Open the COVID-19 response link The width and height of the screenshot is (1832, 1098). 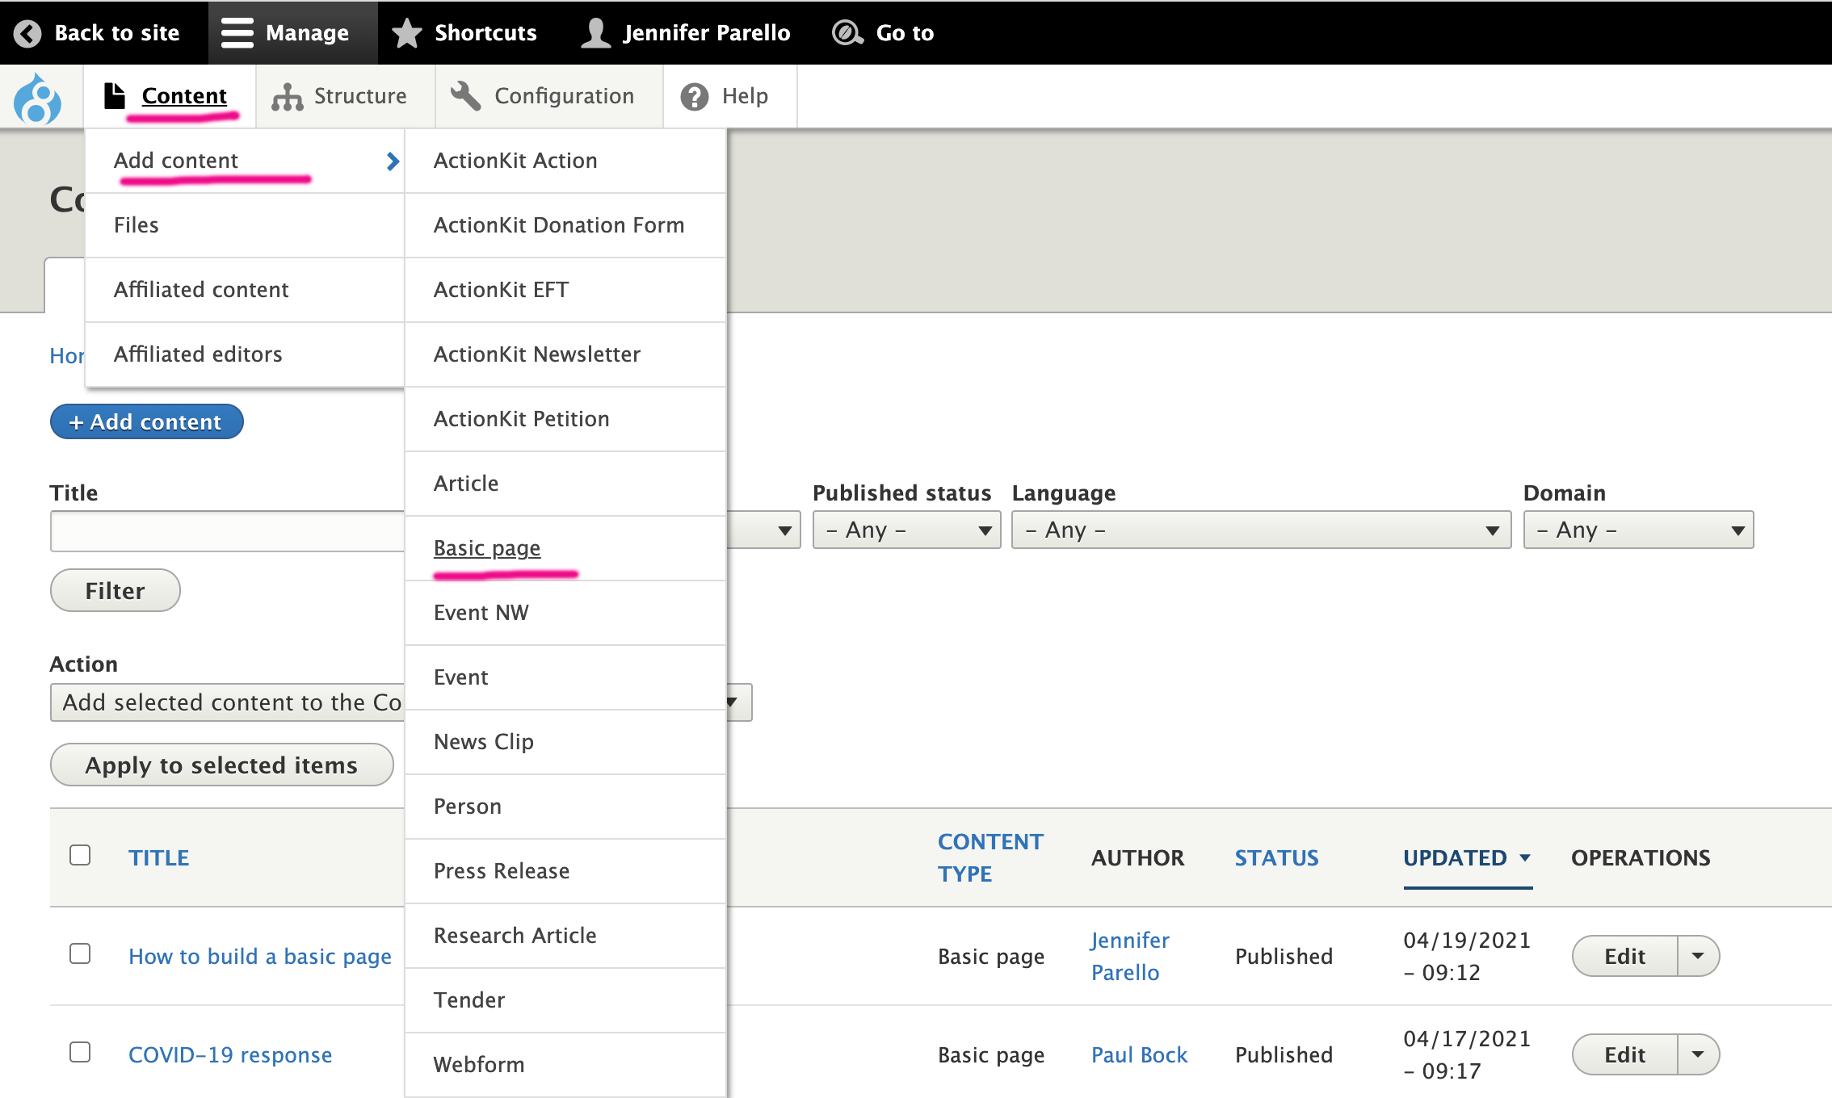(230, 1054)
